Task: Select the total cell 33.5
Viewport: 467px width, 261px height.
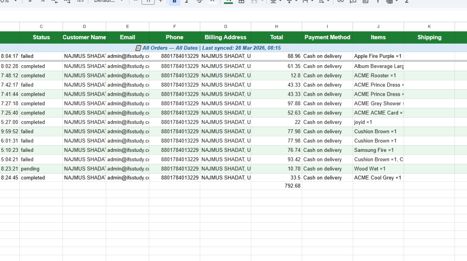Action: pos(276,178)
